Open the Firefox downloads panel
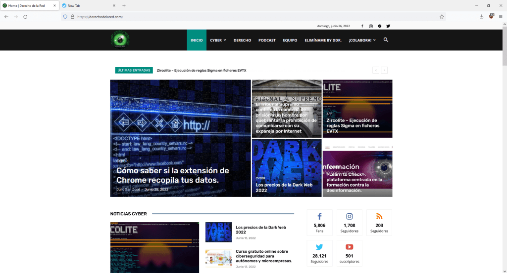 pyautogui.click(x=481, y=16)
